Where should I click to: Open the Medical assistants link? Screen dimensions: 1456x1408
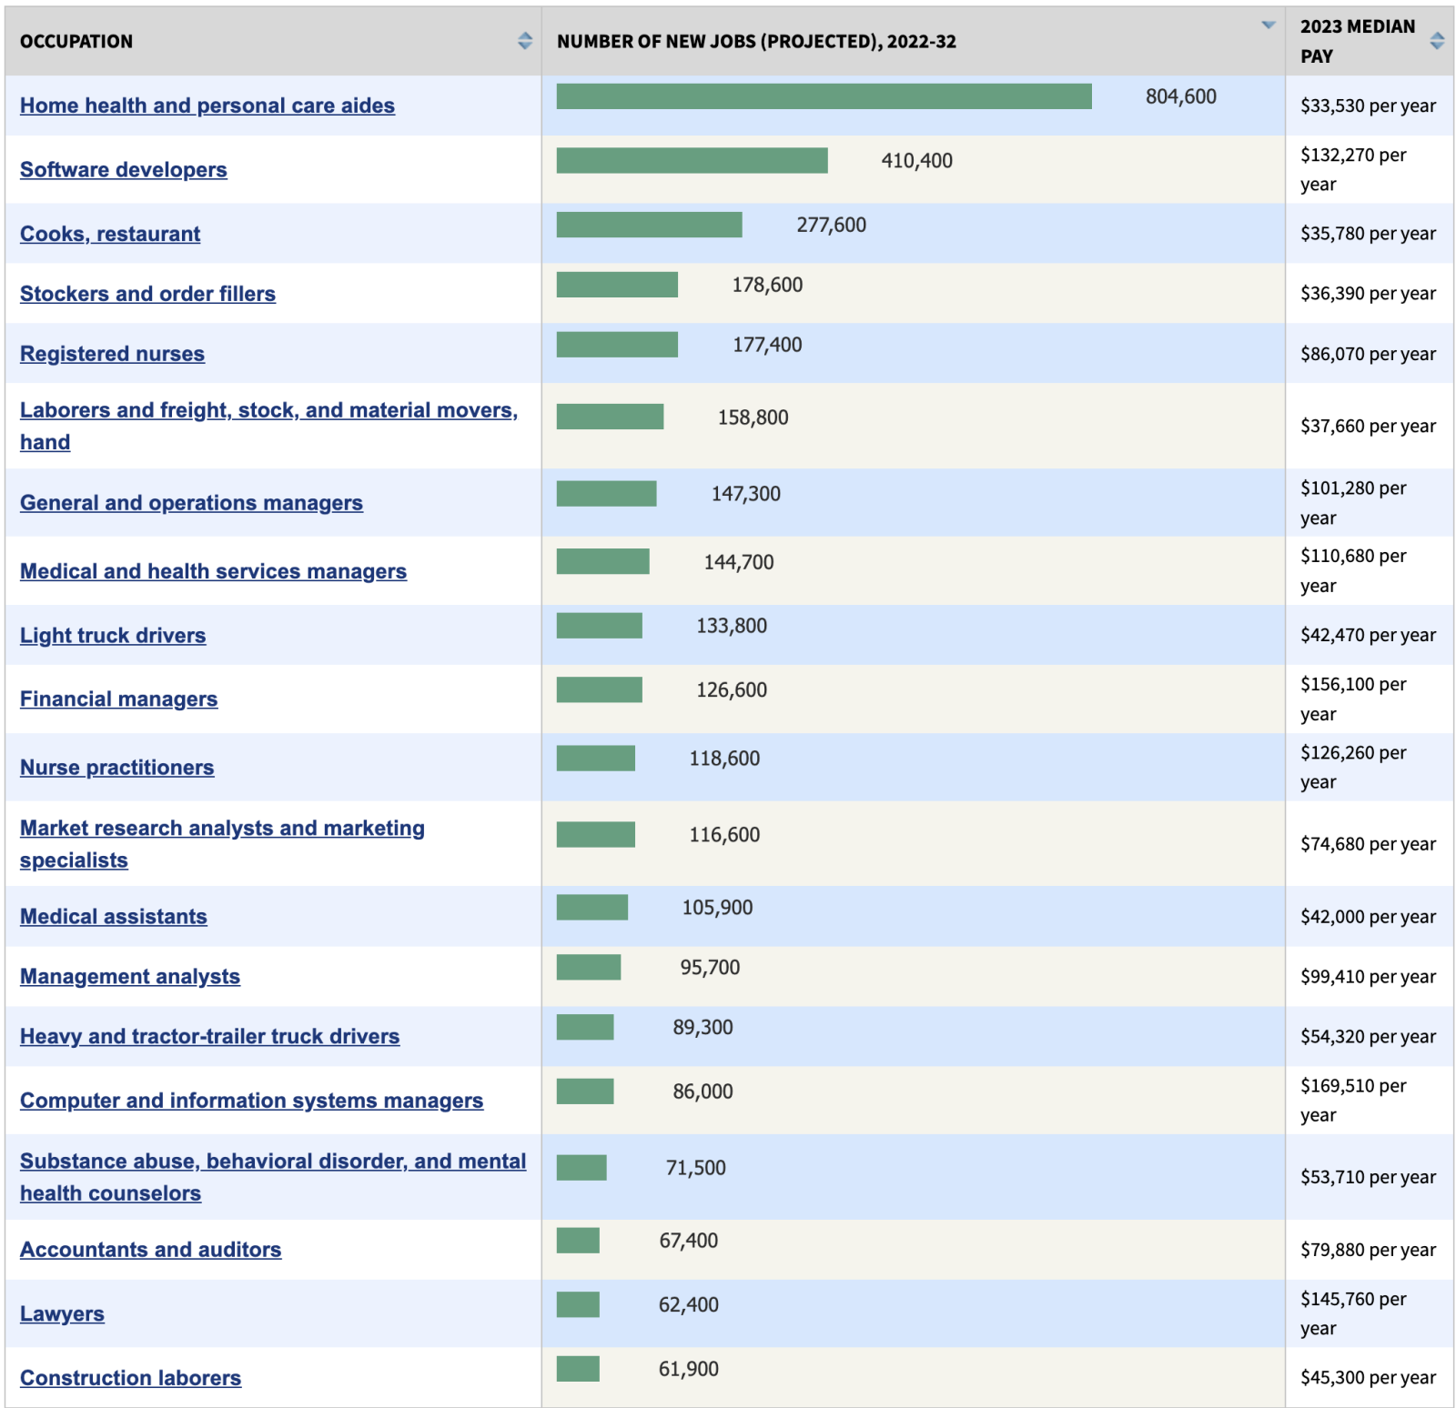tap(114, 917)
